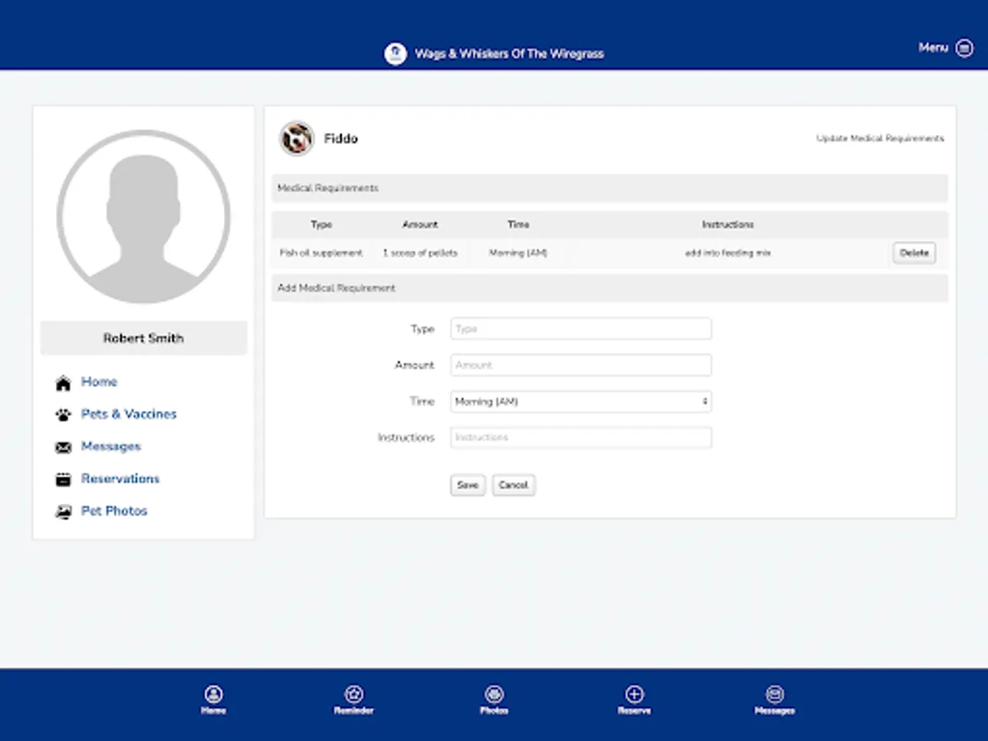Save the new medical requirement

[x=467, y=485]
